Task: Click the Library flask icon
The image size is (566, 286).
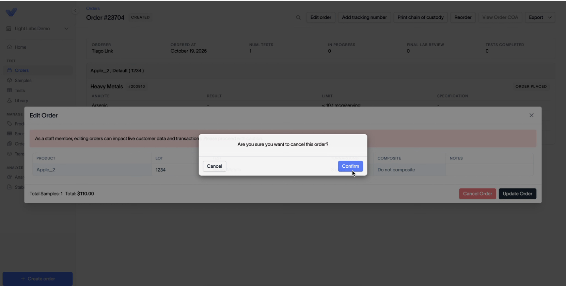Action: point(9,101)
